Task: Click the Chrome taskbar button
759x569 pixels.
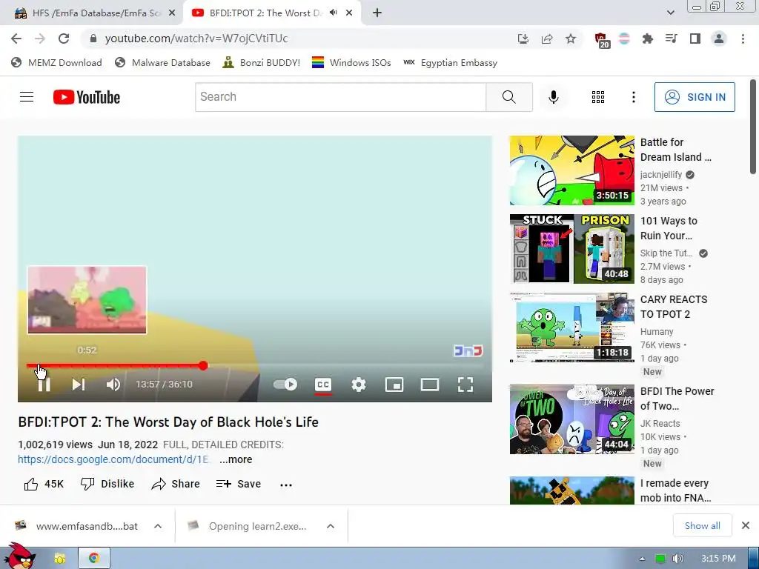Action: point(94,559)
